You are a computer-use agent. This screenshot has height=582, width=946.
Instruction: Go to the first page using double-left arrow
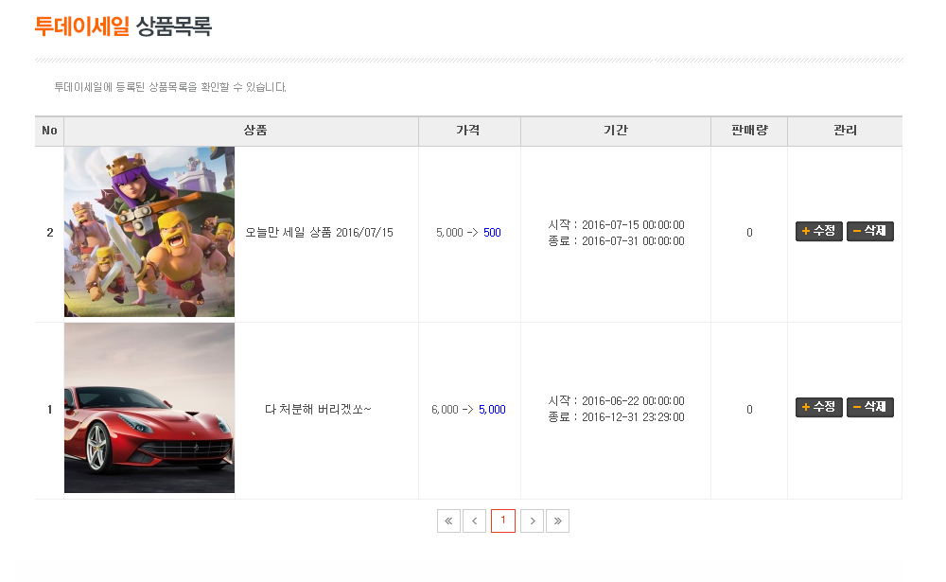pyautogui.click(x=448, y=521)
